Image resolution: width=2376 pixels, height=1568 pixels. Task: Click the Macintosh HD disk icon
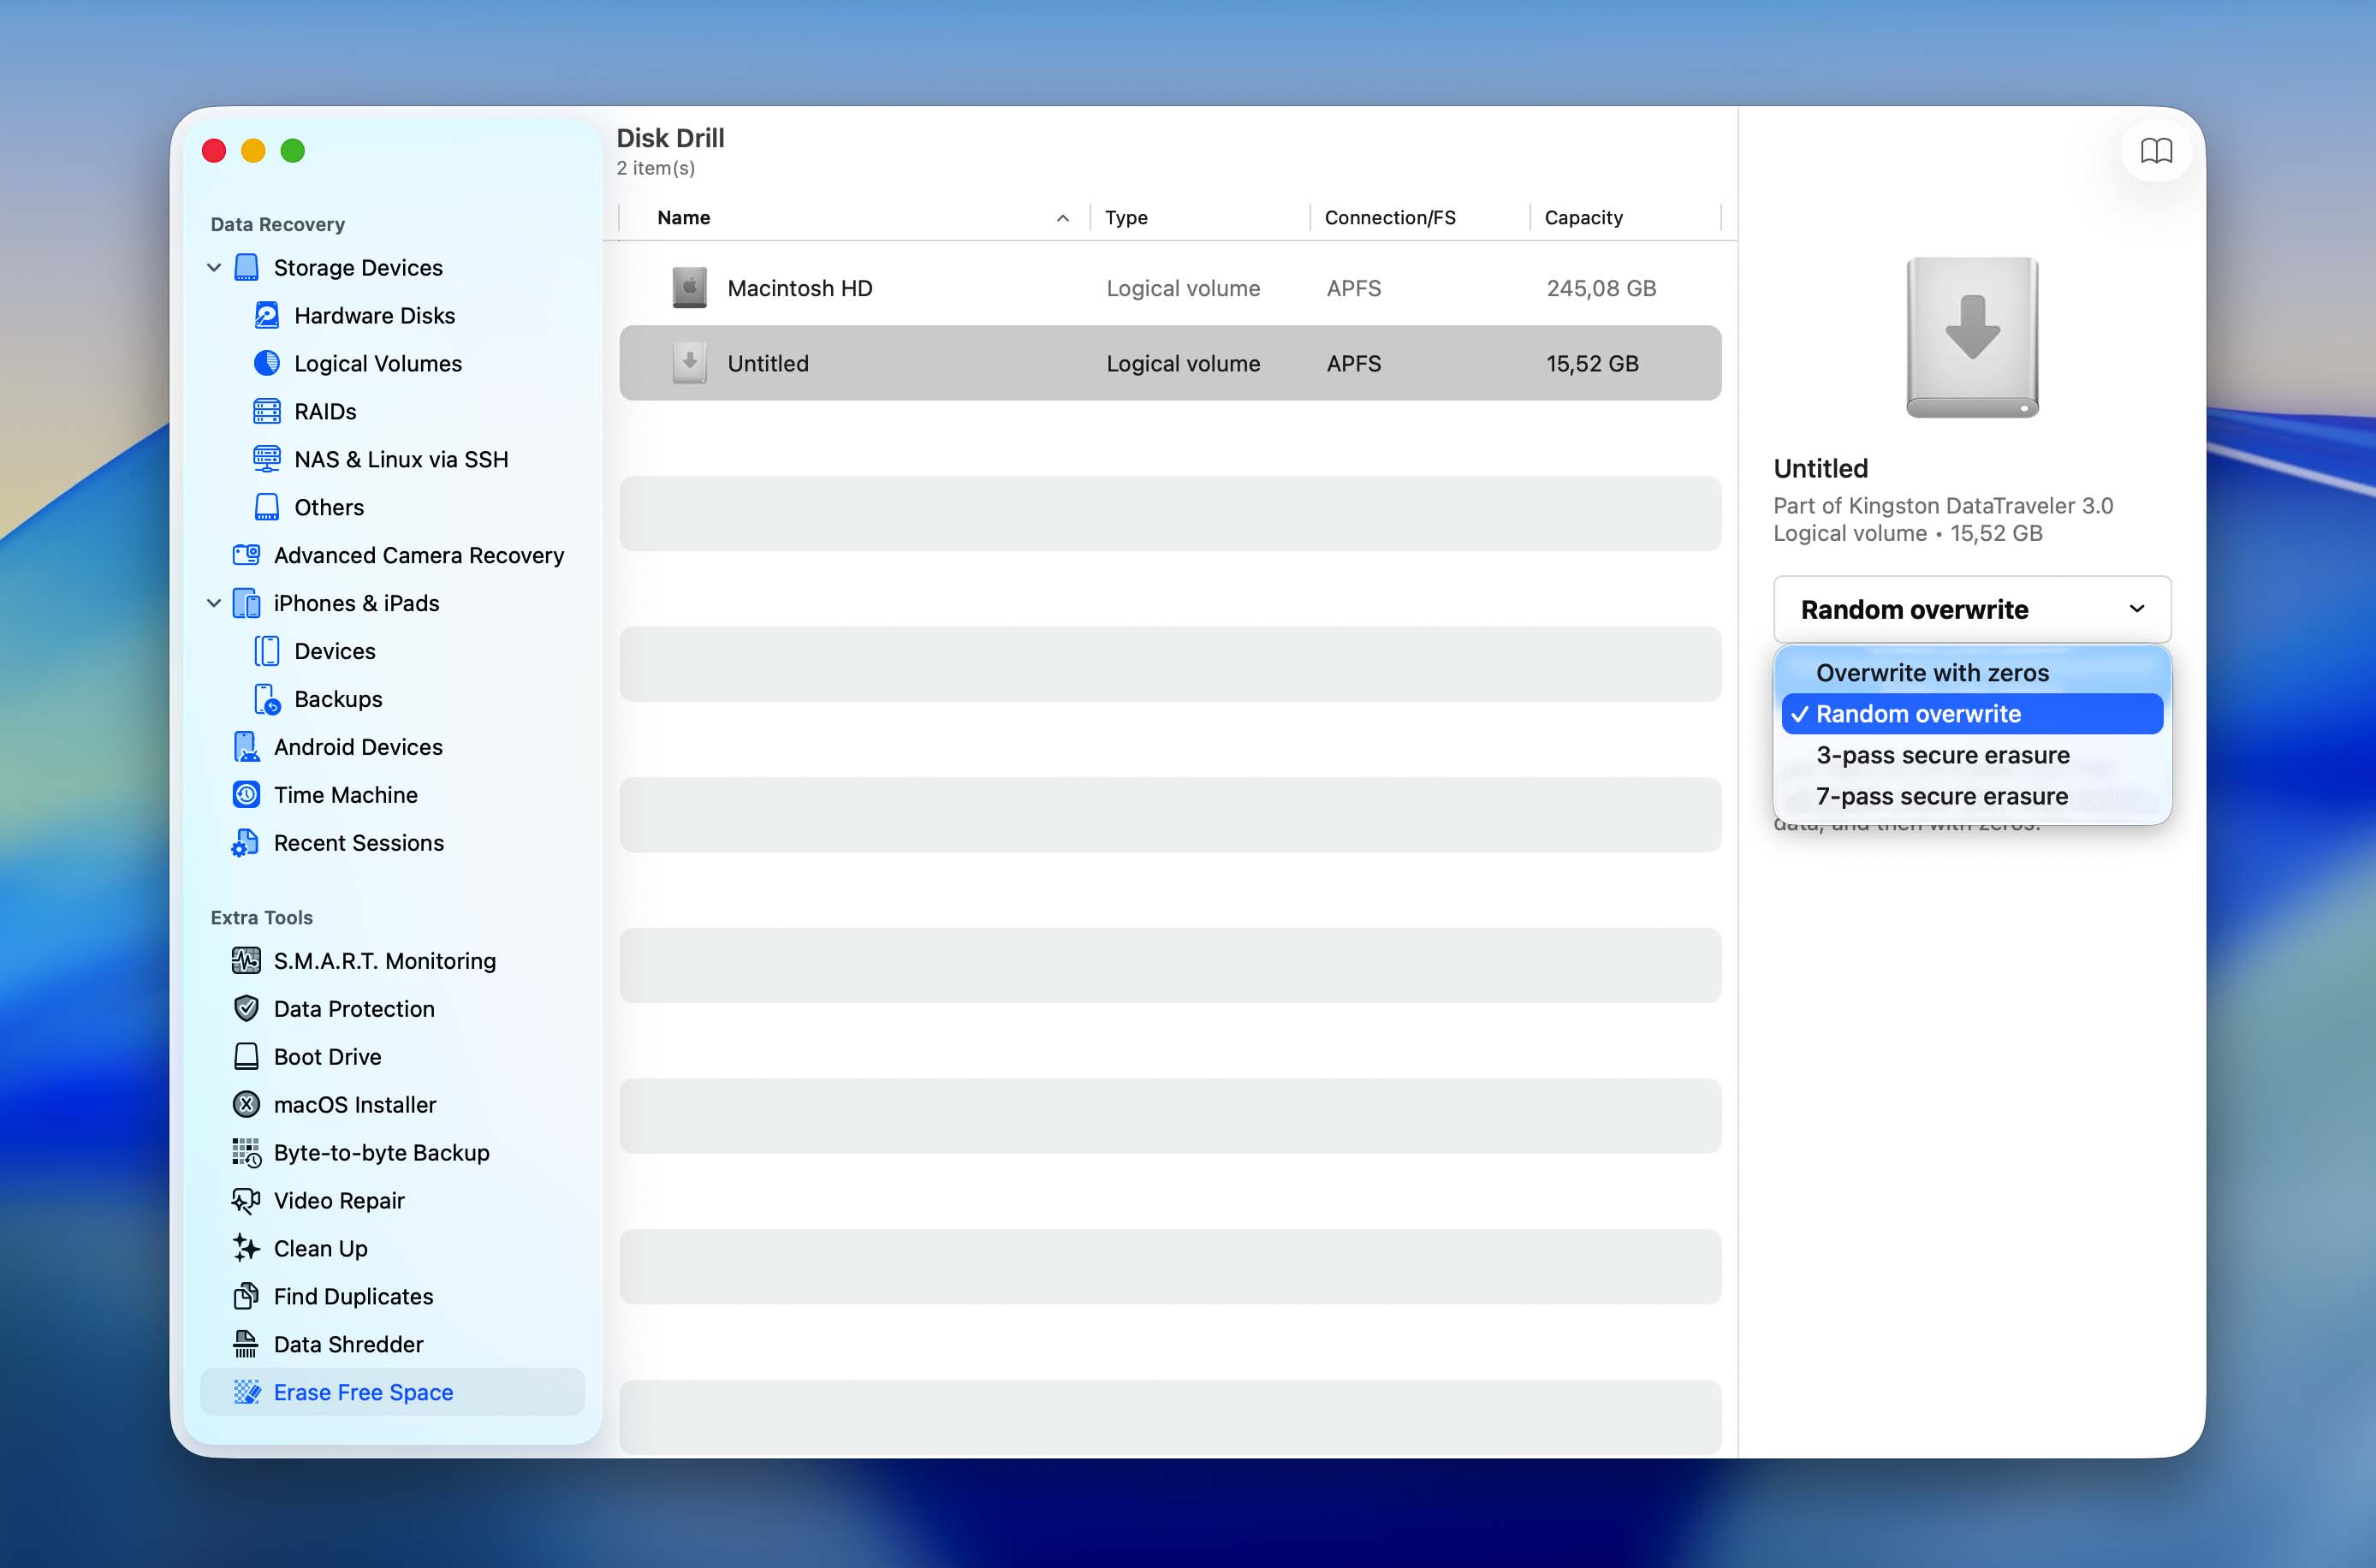coord(689,288)
